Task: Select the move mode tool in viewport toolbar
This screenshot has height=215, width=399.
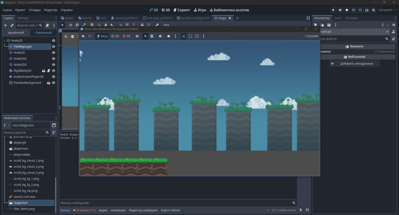Action: coord(71,25)
